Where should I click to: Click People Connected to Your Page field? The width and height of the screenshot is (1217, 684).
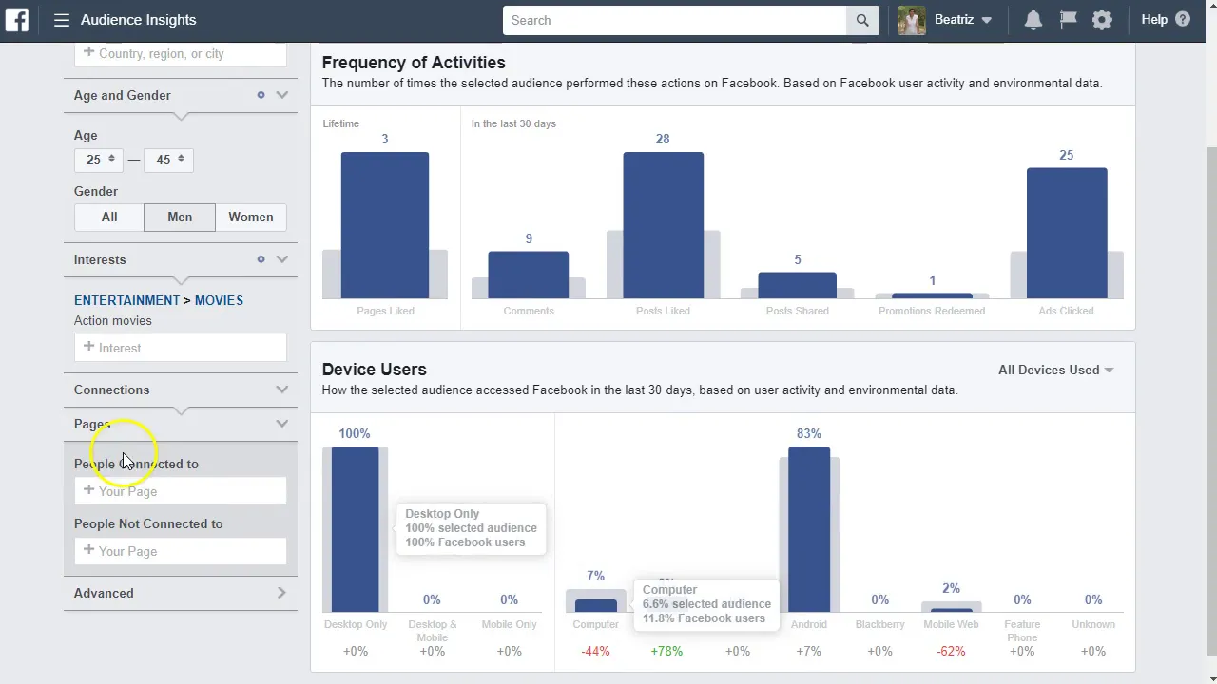coord(181,491)
